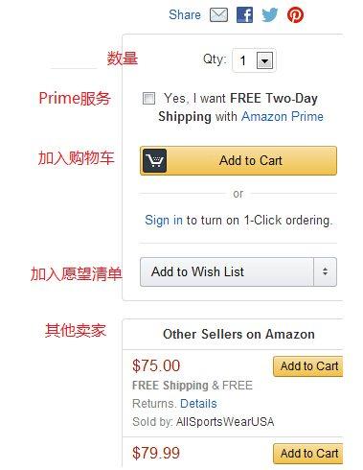Enable the FREE Two-Day Shipping checkbox
This screenshot has height=470, width=363.
pos(148,99)
